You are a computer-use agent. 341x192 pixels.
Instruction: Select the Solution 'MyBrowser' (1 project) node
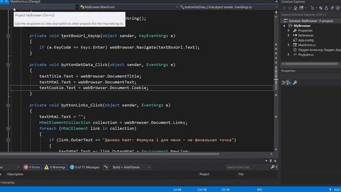(311, 21)
